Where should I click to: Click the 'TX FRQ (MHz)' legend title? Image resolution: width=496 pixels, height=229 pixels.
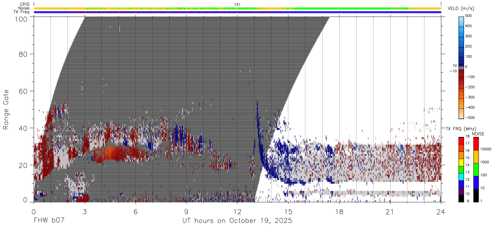pos(461,128)
